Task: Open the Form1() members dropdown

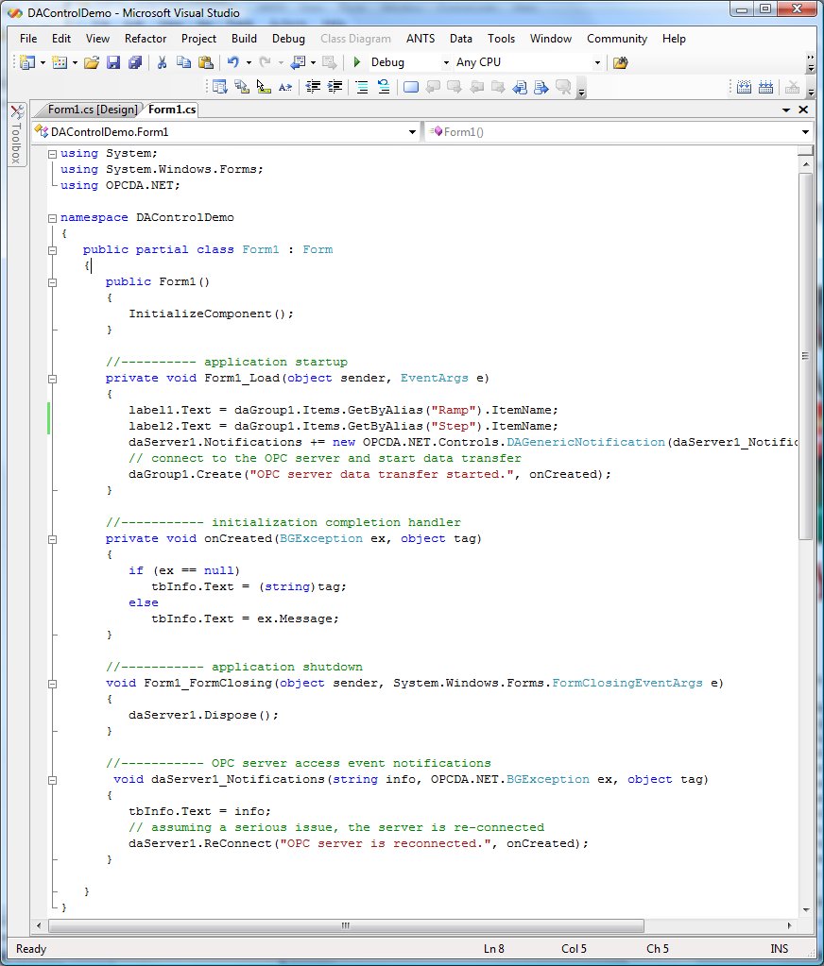Action: pos(805,132)
